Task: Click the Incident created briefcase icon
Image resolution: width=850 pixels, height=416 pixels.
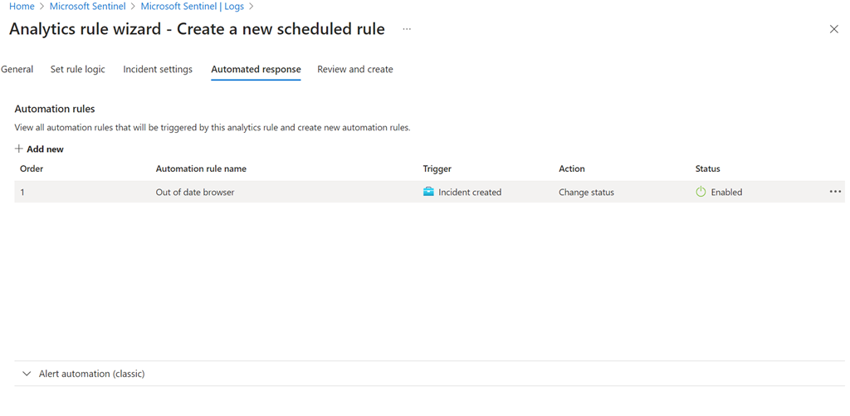Action: pyautogui.click(x=428, y=192)
